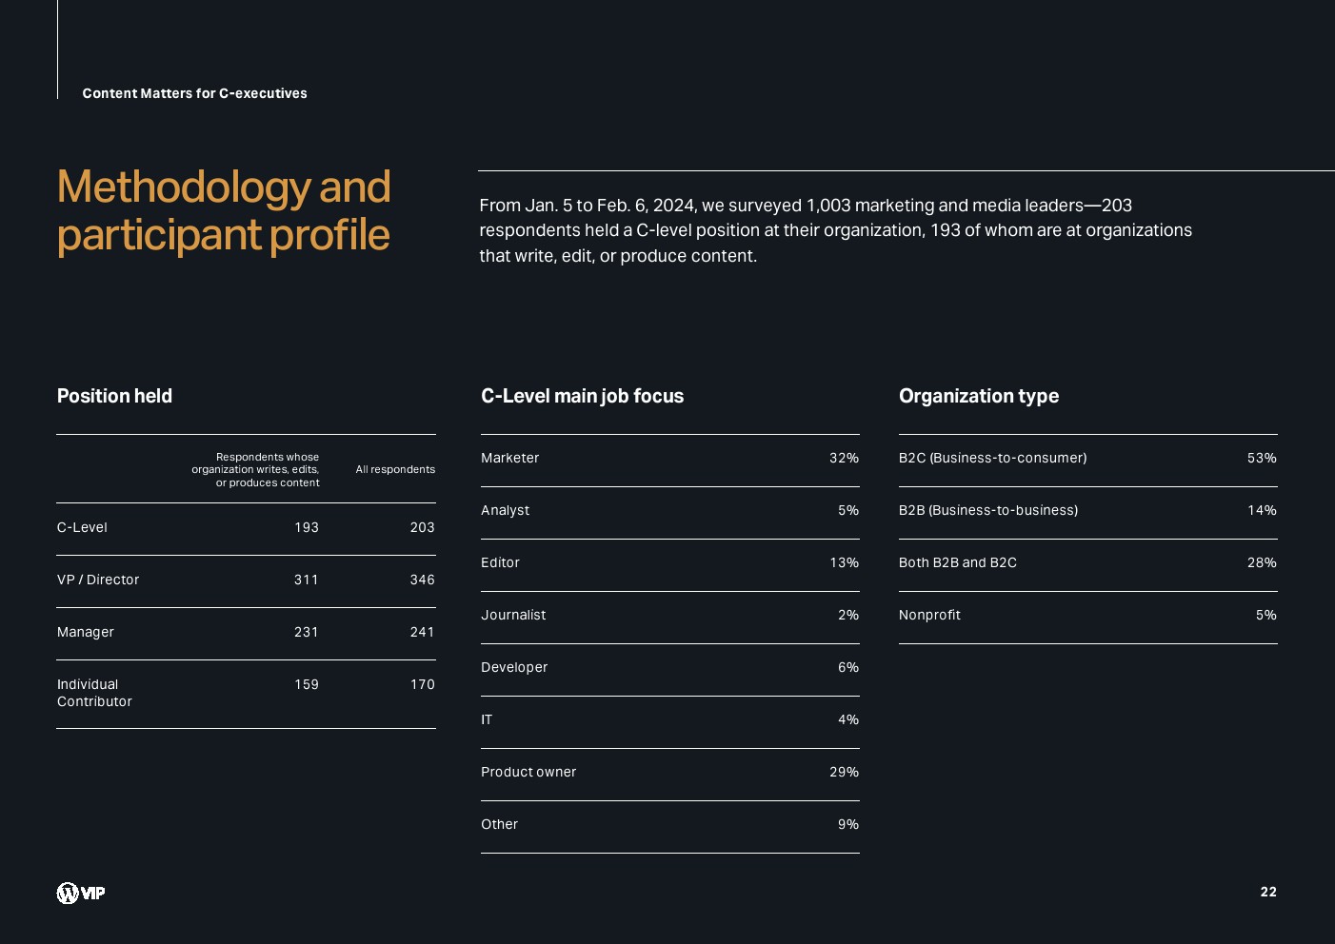Select the "Position held" section heading

click(114, 396)
